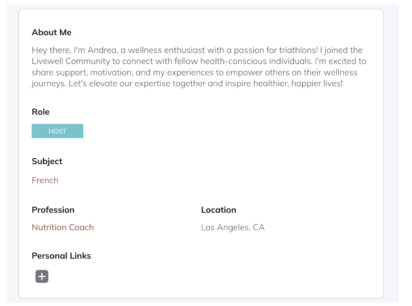
Task: Open the Nutrition Coach profession link
Action: coord(63,227)
